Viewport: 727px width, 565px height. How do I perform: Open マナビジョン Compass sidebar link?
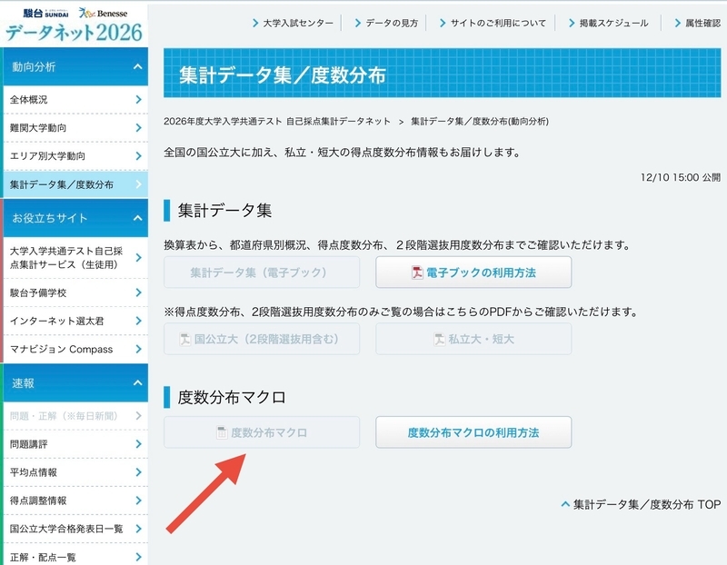(x=75, y=349)
